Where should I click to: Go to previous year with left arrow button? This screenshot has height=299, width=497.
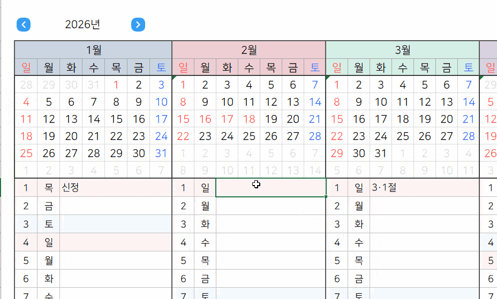(24, 25)
